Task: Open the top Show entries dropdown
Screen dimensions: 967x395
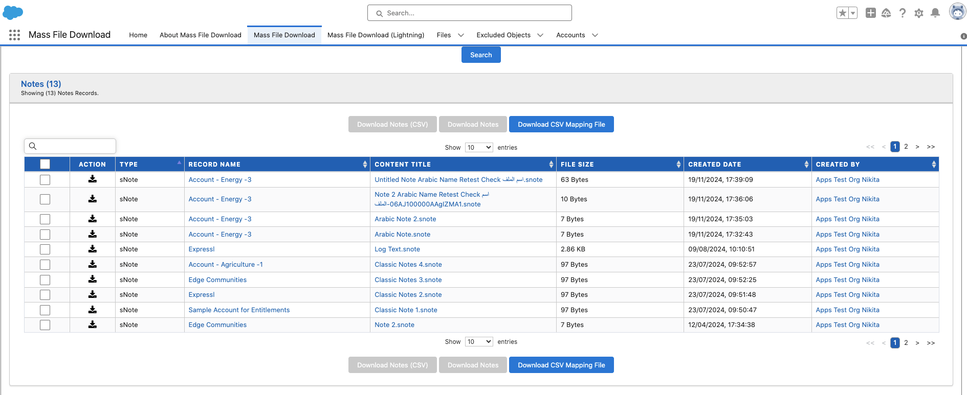Action: 479,147
